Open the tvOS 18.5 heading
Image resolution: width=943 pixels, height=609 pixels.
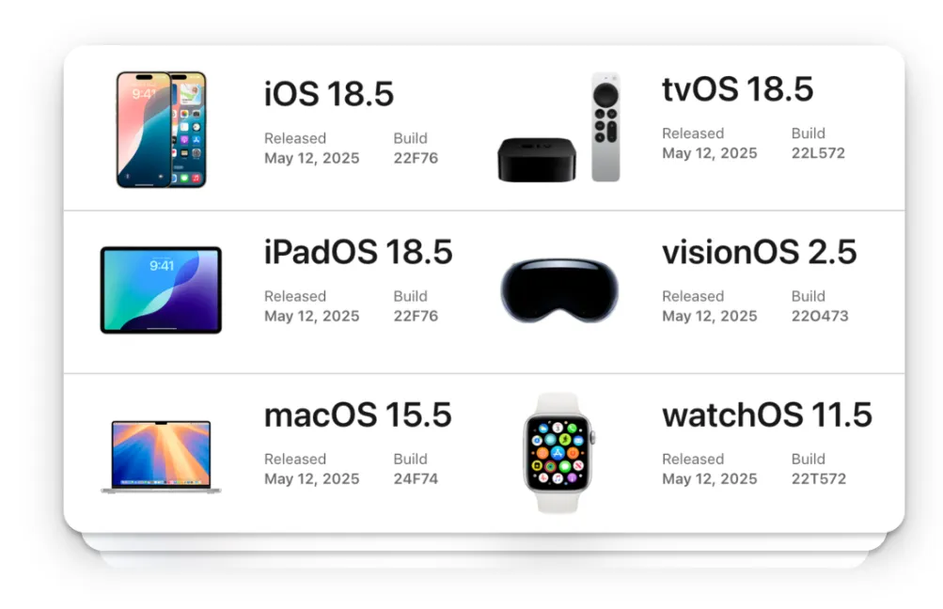[737, 89]
